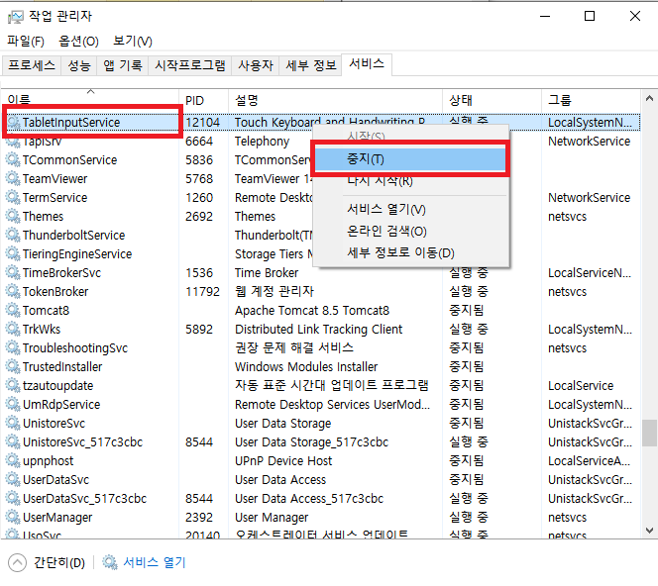
Task: Click gear icon next to UnistoreSvc
Action: click(x=13, y=424)
